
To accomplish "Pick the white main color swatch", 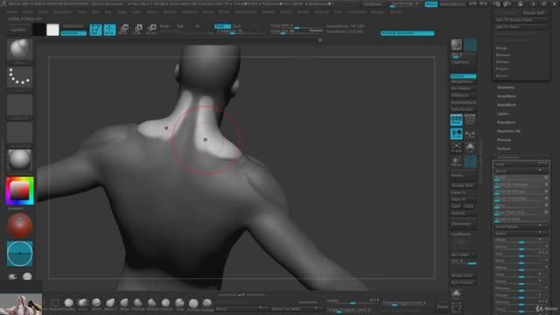I will (52, 30).
